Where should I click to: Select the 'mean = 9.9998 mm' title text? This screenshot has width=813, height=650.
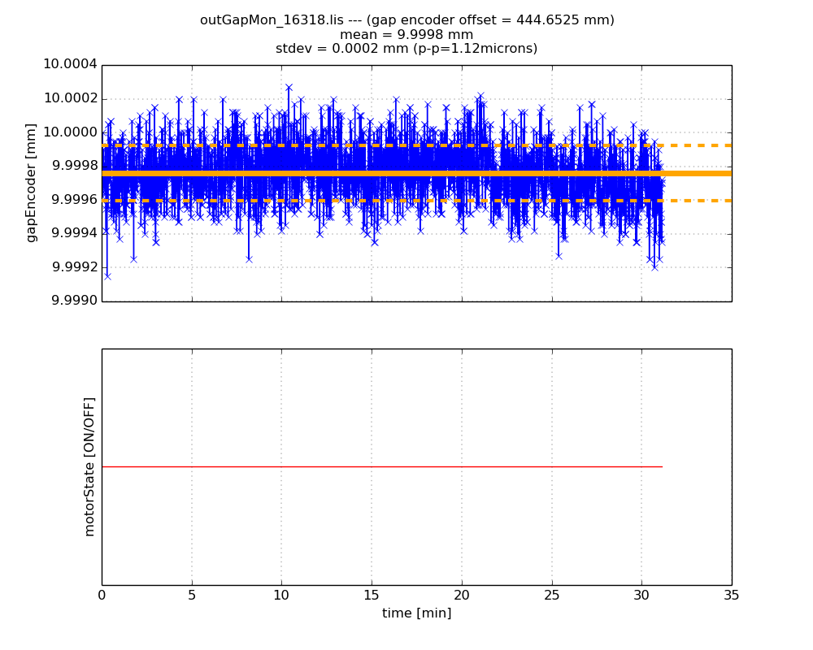(x=406, y=34)
